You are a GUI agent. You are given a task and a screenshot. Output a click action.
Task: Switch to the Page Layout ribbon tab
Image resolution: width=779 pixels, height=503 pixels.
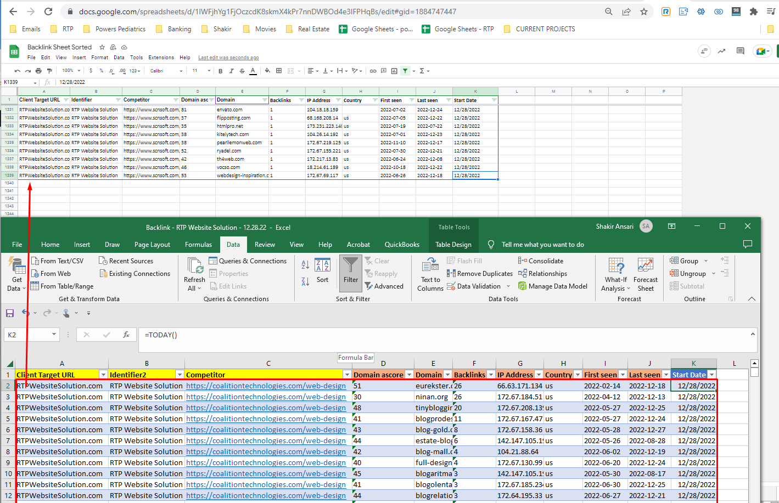(x=152, y=245)
